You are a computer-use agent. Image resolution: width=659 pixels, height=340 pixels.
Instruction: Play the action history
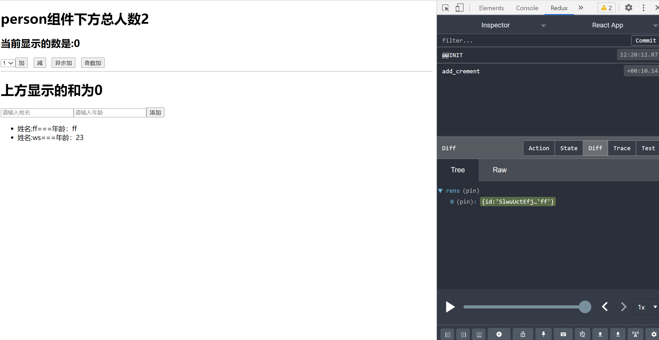coord(450,307)
